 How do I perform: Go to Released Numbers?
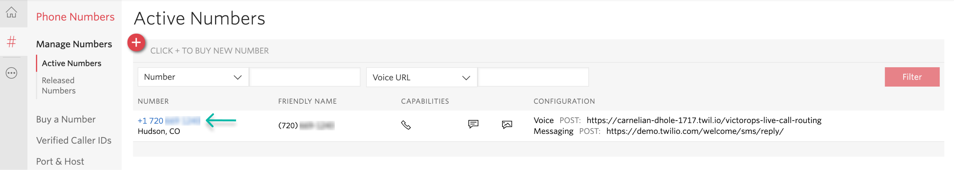point(59,86)
